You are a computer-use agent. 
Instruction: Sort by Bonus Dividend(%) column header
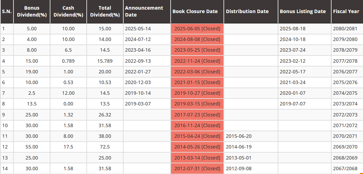click(32, 11)
